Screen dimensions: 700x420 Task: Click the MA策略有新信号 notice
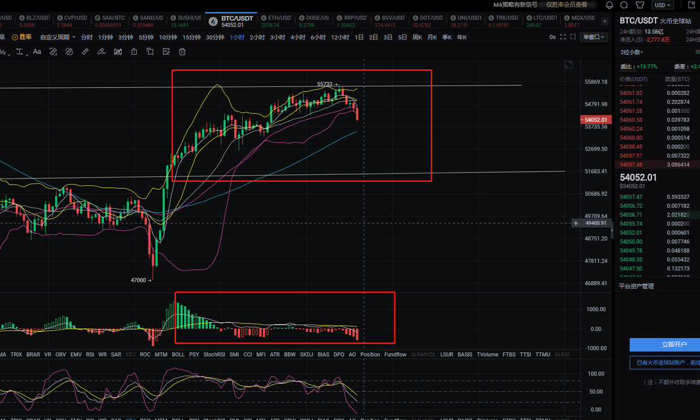515,5
